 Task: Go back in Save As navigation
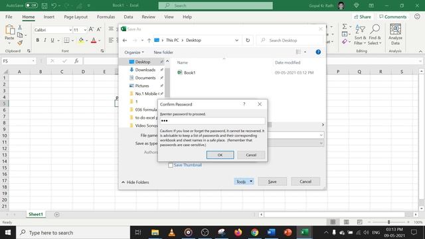(x=125, y=40)
